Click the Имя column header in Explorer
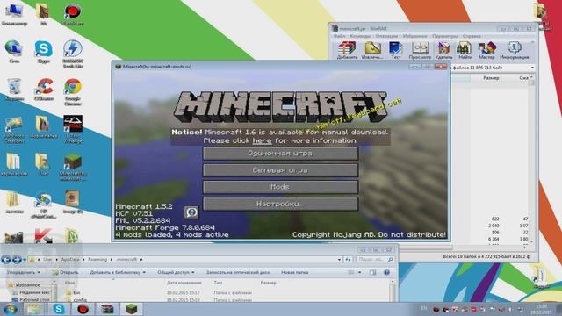 [x=70, y=283]
